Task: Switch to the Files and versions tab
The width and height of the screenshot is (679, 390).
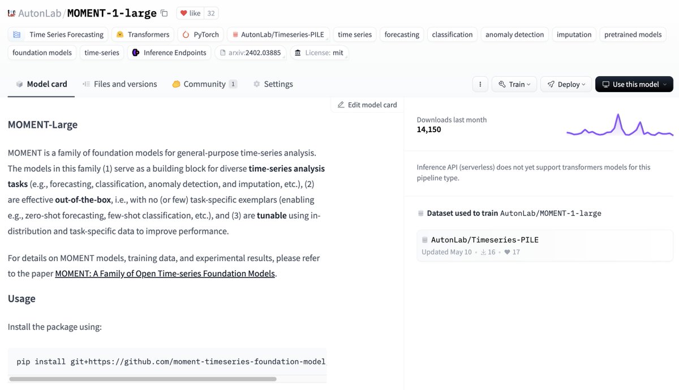Action: tap(119, 84)
